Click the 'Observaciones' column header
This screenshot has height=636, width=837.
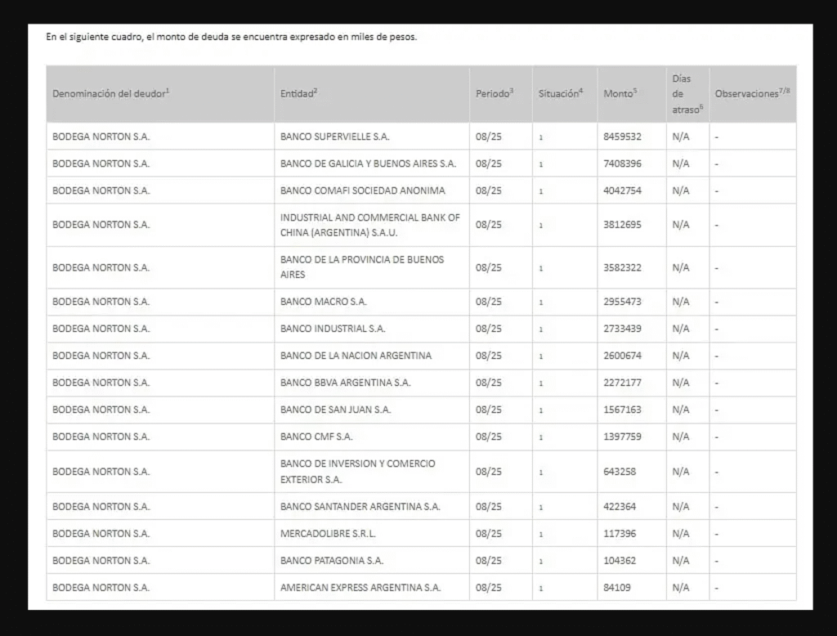coord(752,94)
